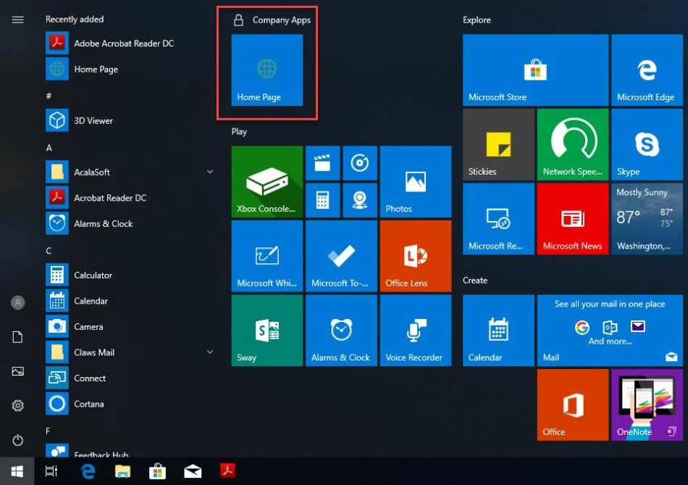Launch the Skype tile
Screen dimensions: 688x485
647,144
